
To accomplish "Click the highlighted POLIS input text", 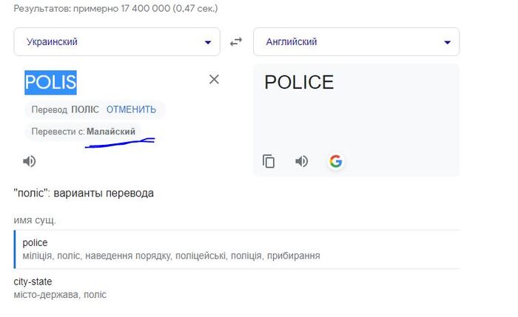I will coord(50,81).
